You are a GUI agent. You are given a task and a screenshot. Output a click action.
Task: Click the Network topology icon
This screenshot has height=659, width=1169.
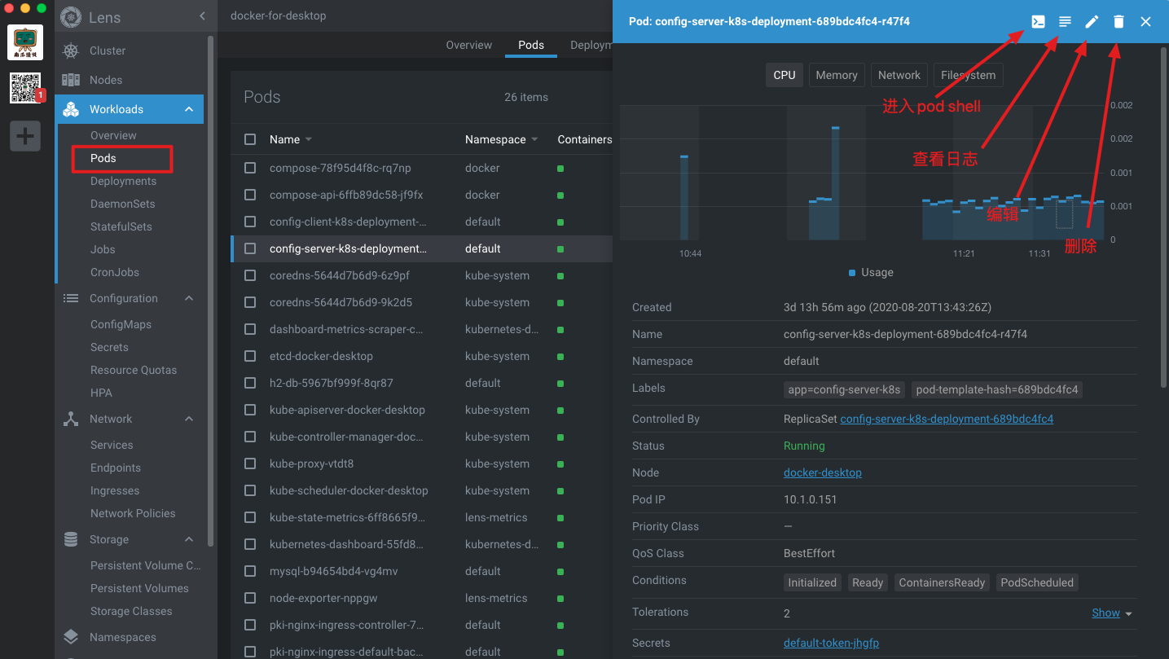[72, 419]
